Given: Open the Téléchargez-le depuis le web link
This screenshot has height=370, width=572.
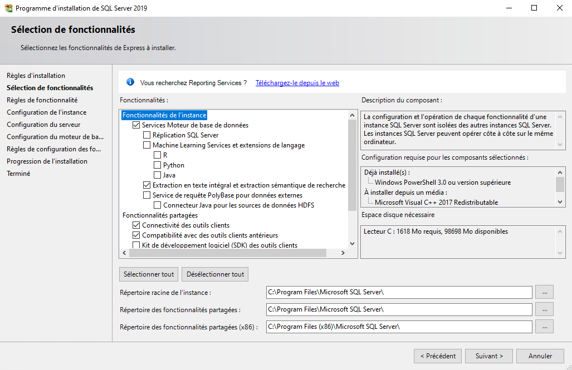Looking at the screenshot, I should point(297,83).
